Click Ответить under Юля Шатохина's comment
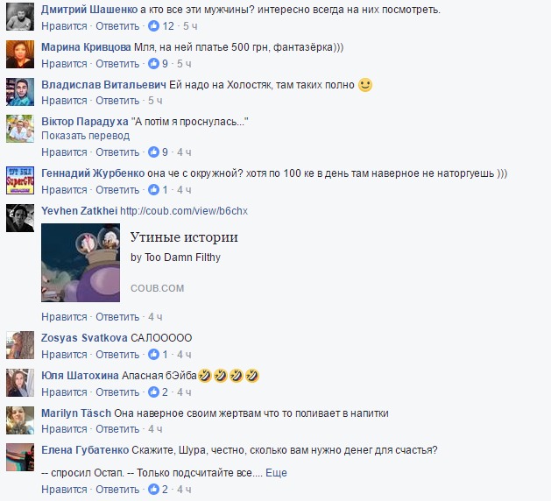 (117, 392)
